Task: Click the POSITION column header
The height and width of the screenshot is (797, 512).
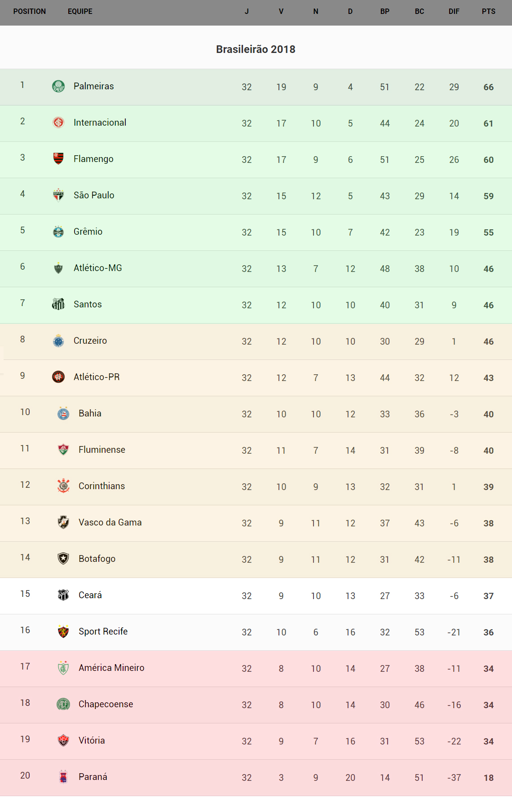Action: (30, 12)
